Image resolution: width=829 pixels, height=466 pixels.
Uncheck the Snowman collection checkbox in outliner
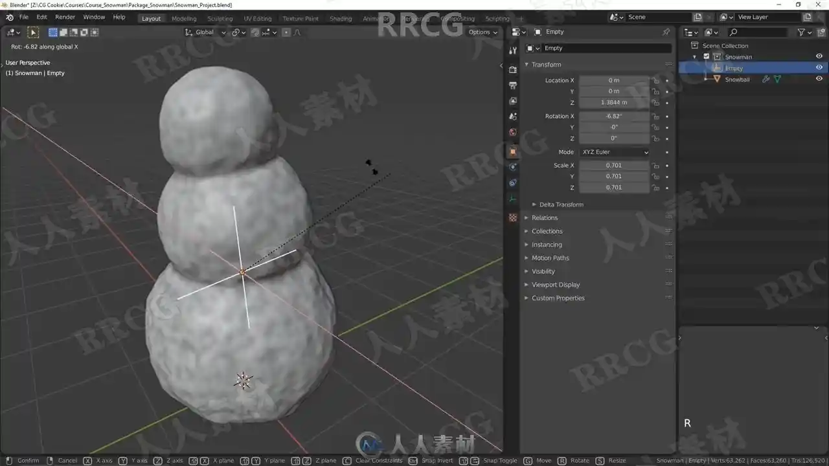[707, 57]
